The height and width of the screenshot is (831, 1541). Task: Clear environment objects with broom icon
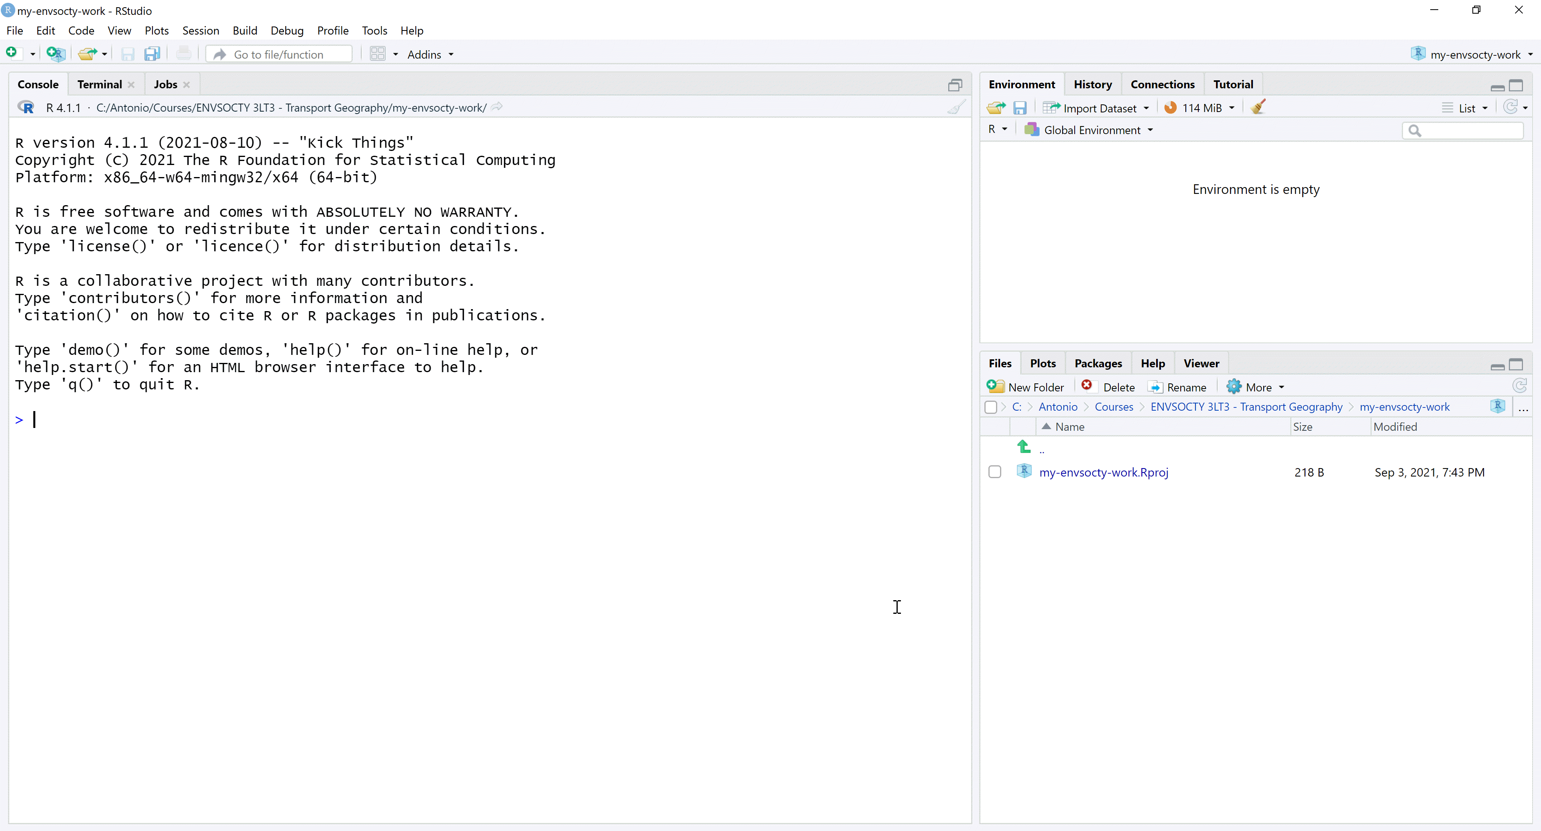pyautogui.click(x=1258, y=107)
